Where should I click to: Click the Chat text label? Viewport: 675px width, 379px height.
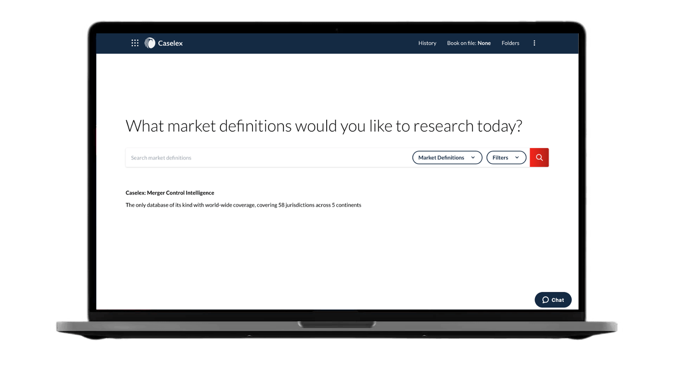pos(558,300)
